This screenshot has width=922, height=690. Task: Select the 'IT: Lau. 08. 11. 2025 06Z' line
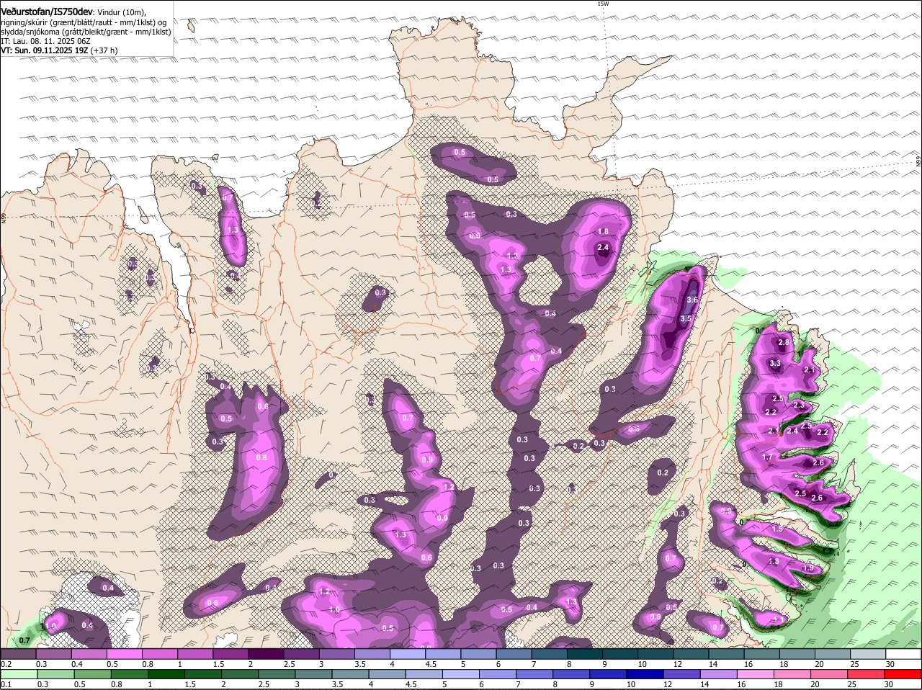pos(45,41)
